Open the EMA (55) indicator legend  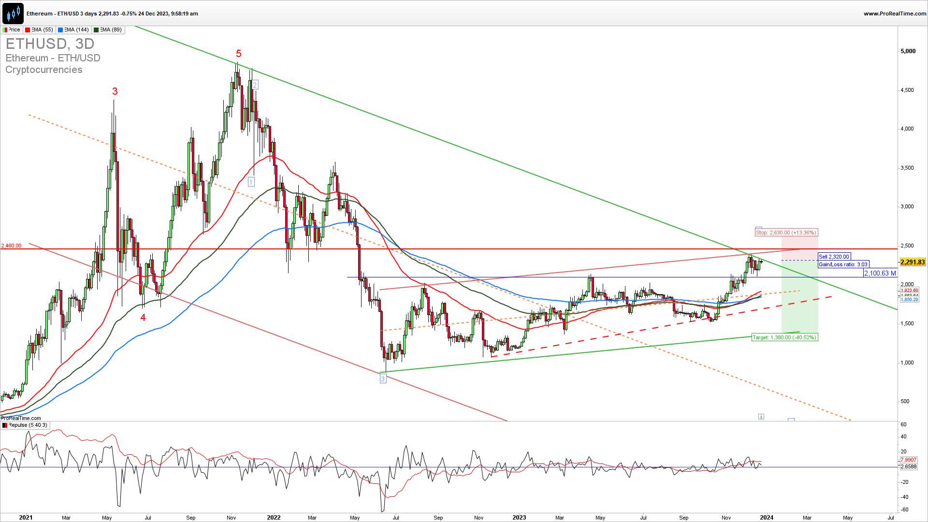(x=39, y=30)
